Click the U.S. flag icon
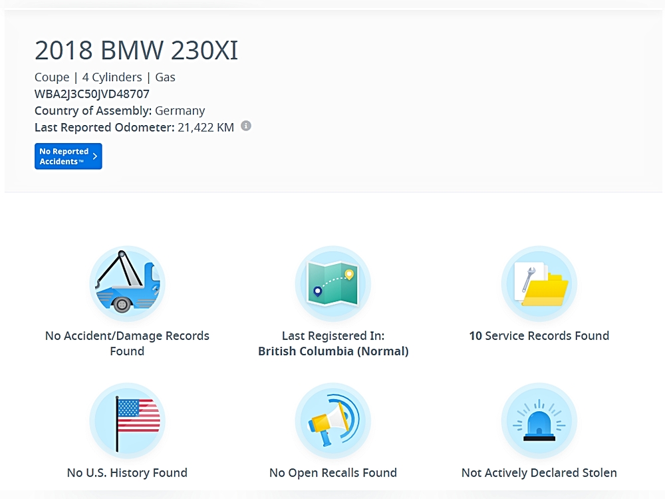The image size is (665, 499). coord(127,420)
